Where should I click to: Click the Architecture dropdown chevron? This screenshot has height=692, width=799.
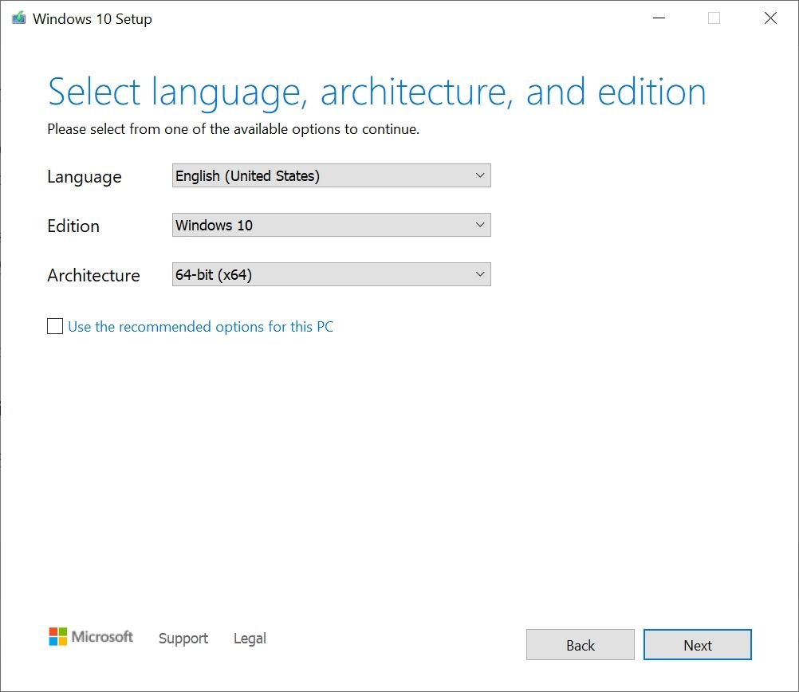click(x=480, y=273)
